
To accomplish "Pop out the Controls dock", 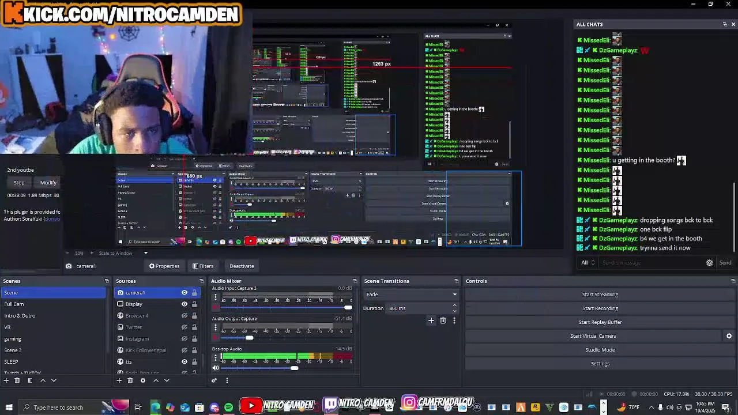I will (733, 281).
